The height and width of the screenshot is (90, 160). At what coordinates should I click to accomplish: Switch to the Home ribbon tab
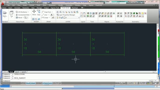(x=4, y=8)
